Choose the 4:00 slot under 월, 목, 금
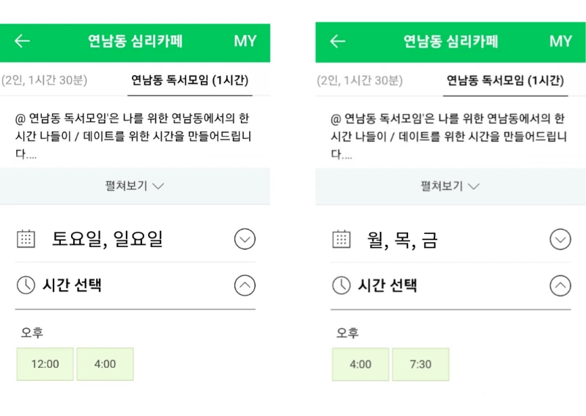The image size is (586, 416). [360, 364]
